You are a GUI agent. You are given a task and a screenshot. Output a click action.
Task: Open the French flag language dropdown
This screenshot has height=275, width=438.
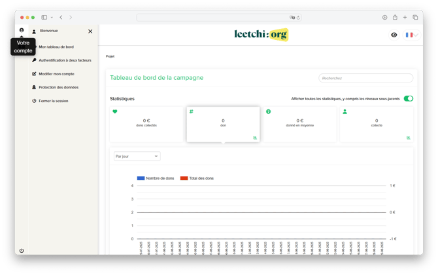412,35
